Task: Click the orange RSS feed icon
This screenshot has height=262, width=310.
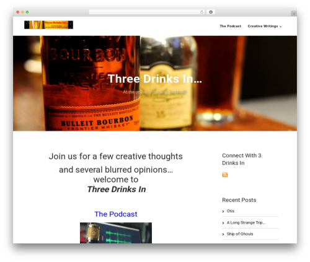Action: click(225, 175)
